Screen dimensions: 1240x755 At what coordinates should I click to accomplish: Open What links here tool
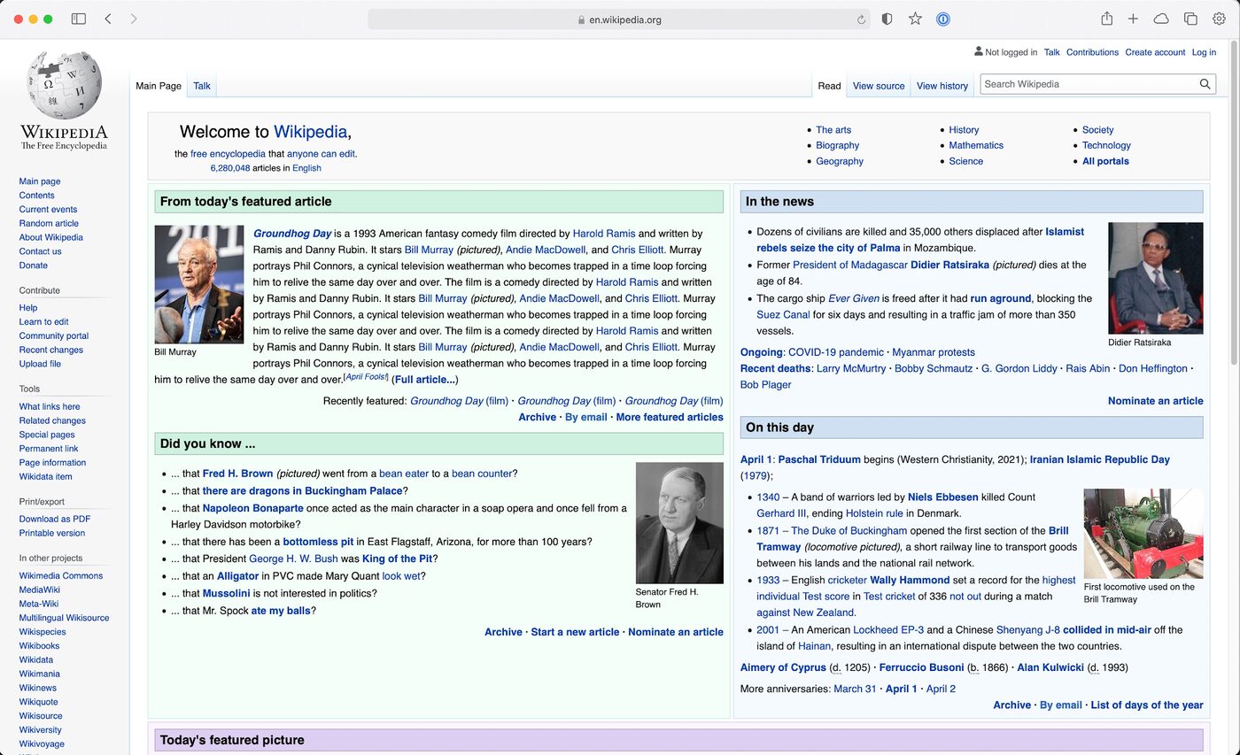[x=50, y=406]
